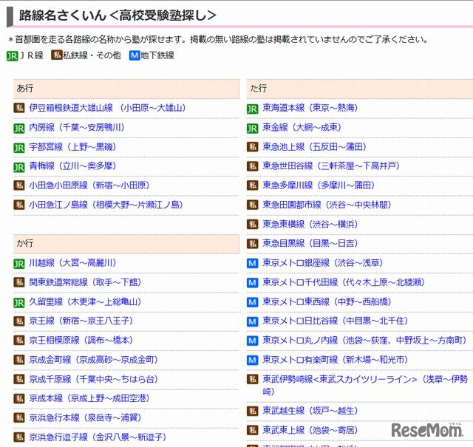This screenshot has width=473, height=447.
Task: Click 私 icon beside 東武越生線
Action: 253,411
